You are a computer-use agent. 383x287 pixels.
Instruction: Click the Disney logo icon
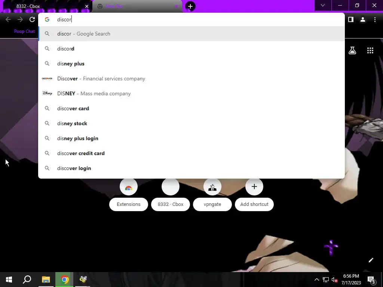(47, 93)
